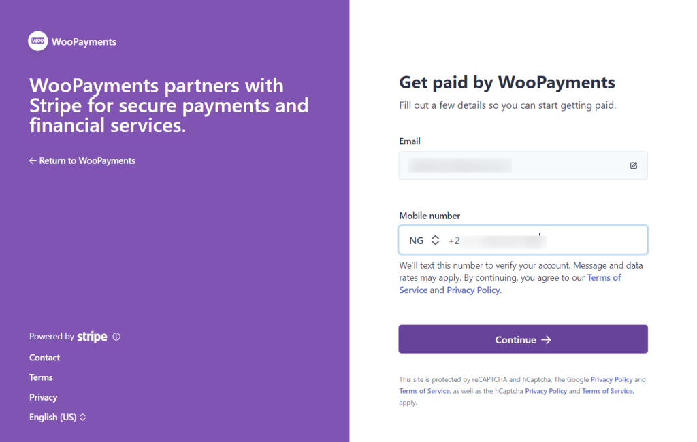
Task: Click the Stripe wordmark logo
Action: 92,337
